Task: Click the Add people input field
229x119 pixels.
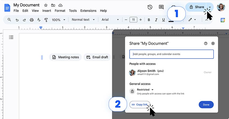Action: [171, 54]
